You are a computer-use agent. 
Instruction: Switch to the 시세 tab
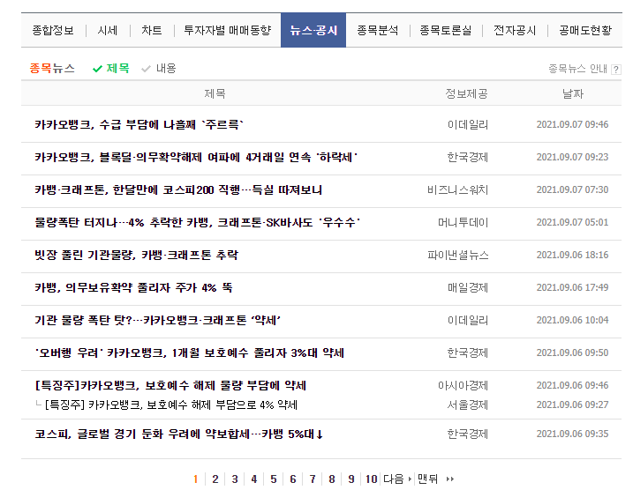click(108, 30)
